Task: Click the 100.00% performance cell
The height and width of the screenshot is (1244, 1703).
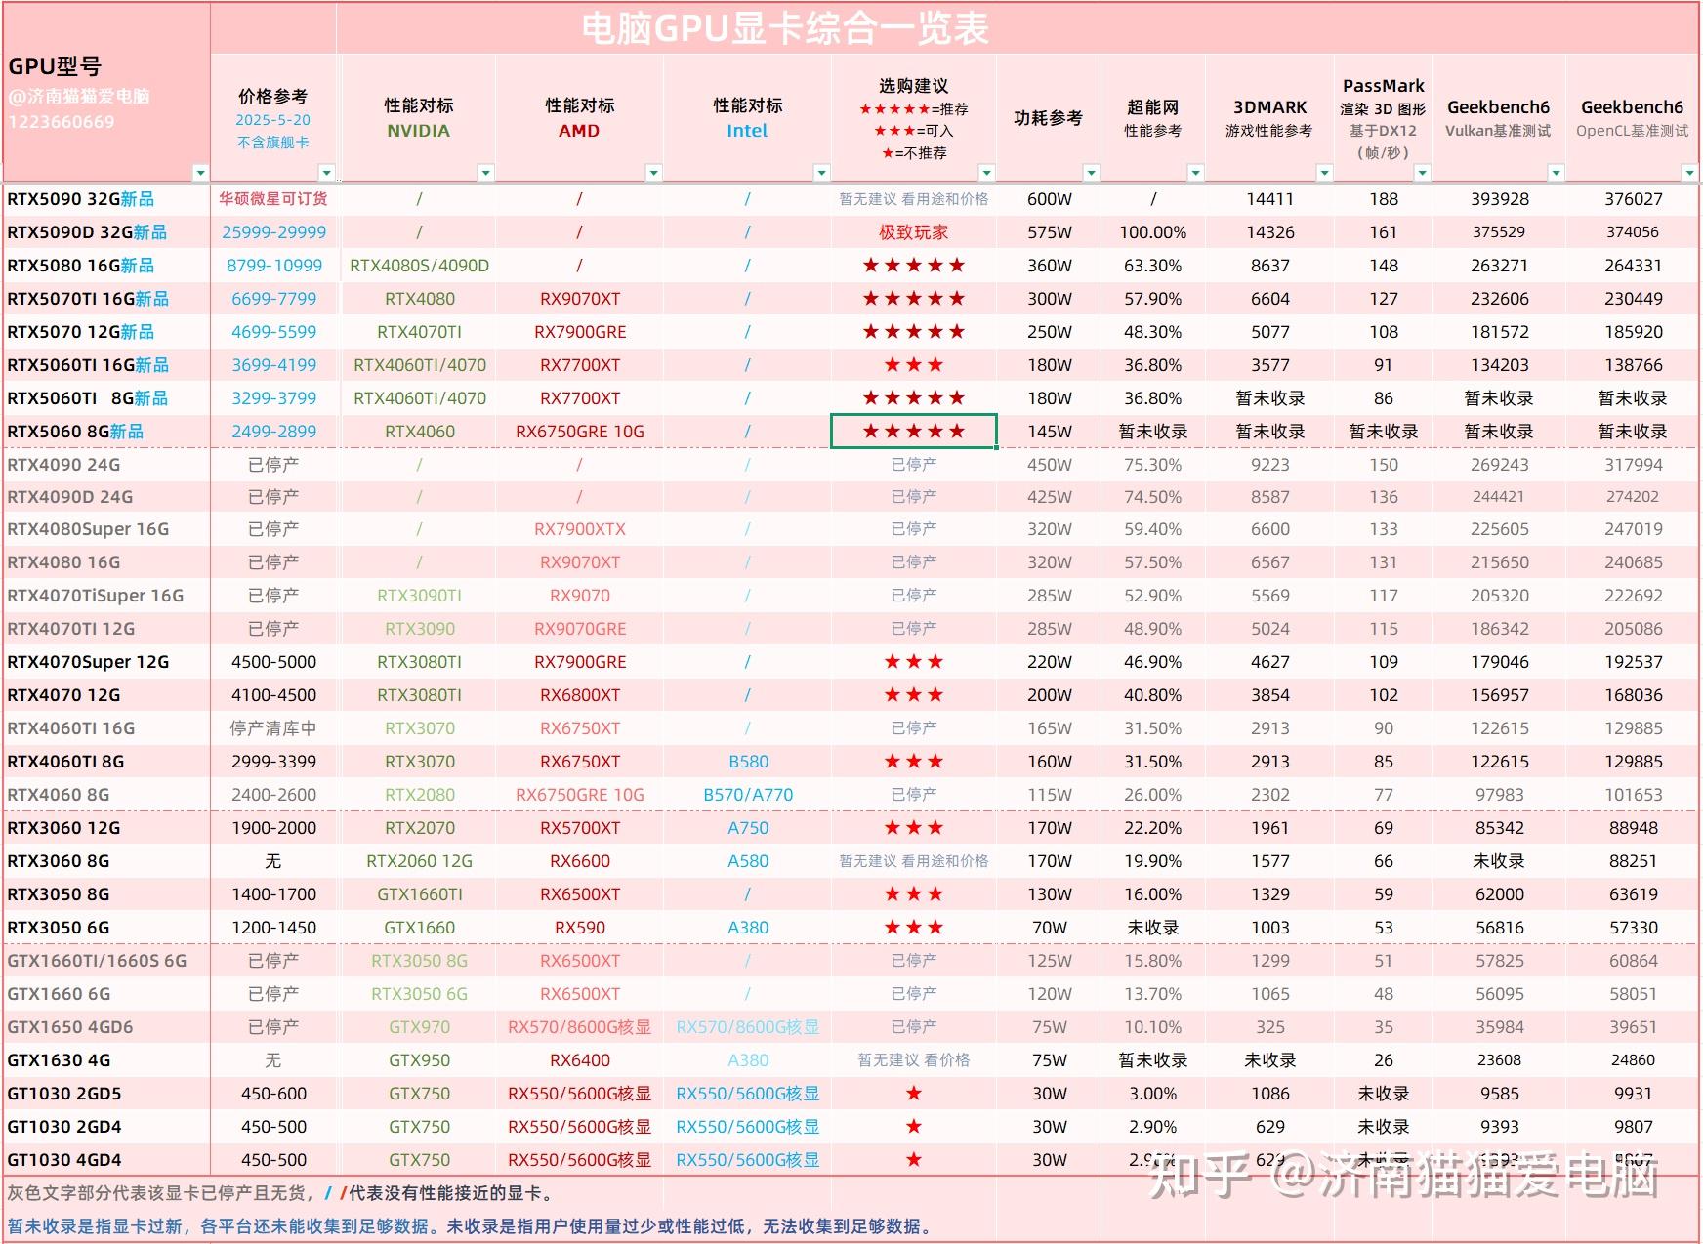Action: 1152,232
